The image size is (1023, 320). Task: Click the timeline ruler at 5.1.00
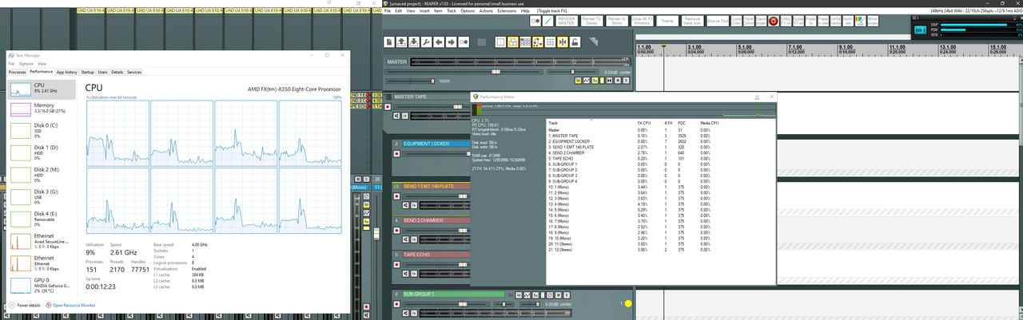[745, 47]
